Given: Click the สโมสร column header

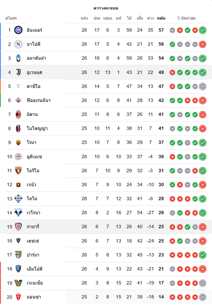Looking at the screenshot, I should 11,18.
